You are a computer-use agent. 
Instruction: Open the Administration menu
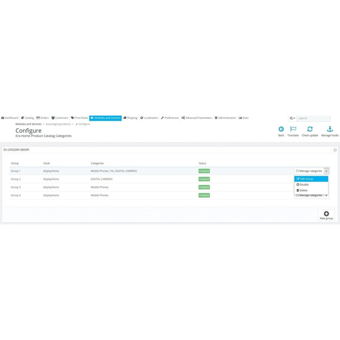225,118
